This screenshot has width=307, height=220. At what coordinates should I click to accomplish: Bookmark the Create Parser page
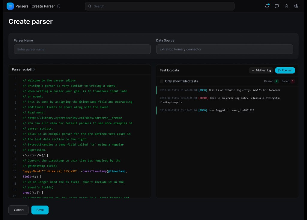(58, 6)
